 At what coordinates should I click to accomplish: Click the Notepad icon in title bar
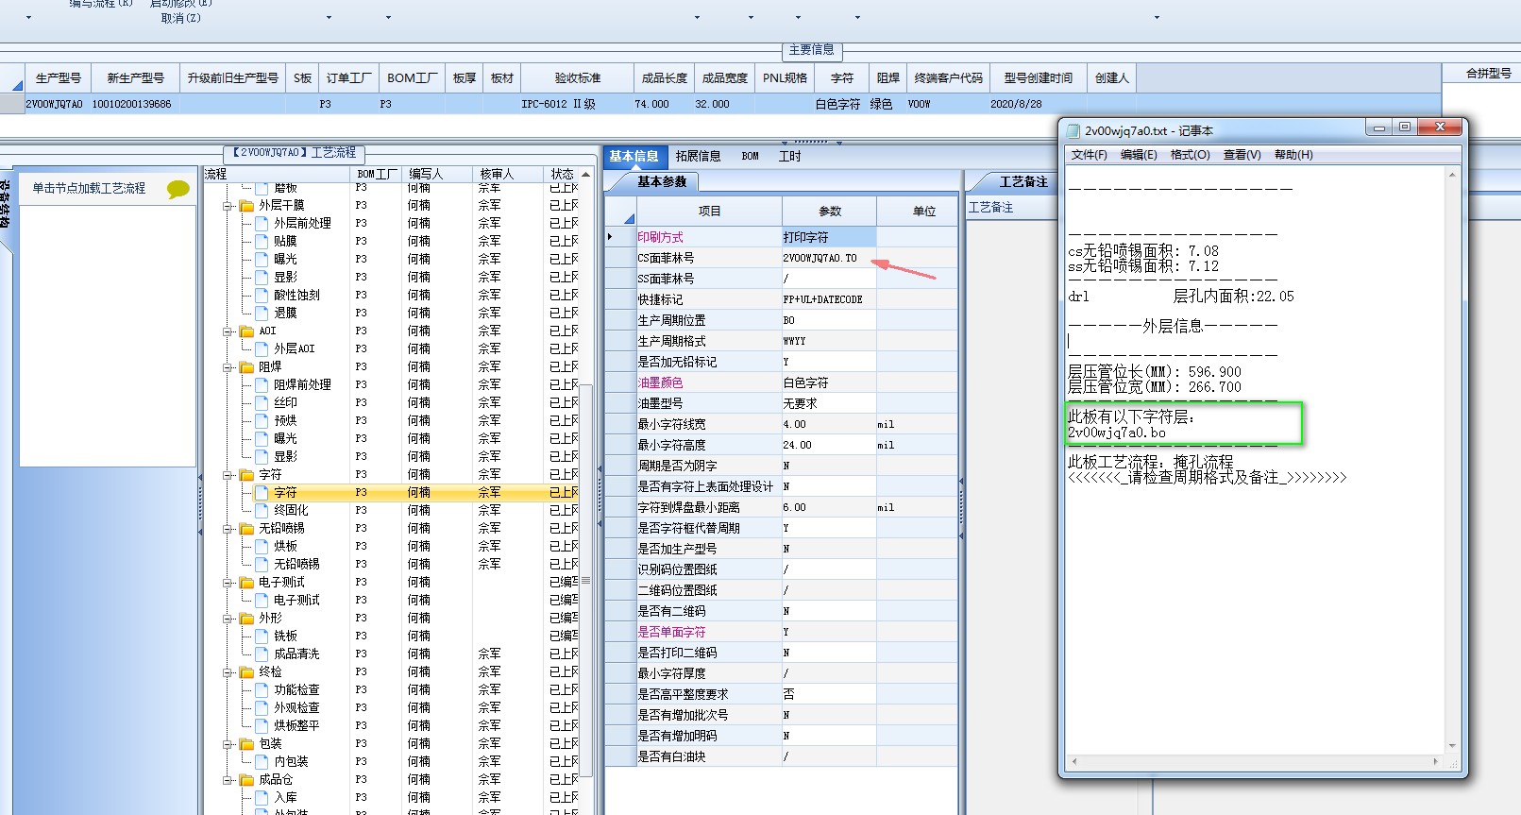(x=1073, y=131)
